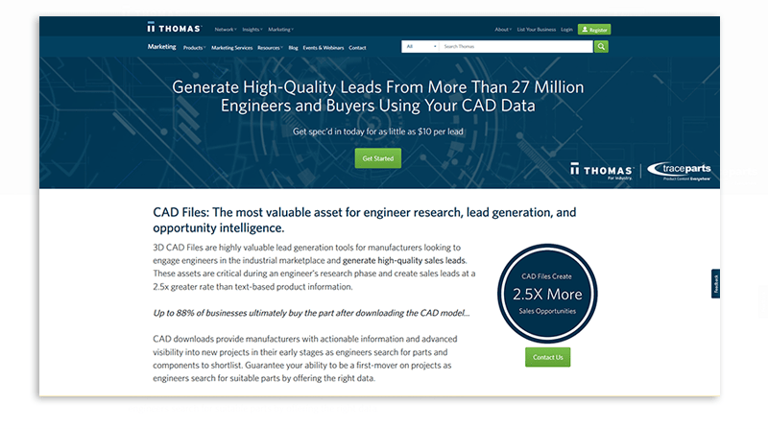Click into the Search Thomas field
Viewport: 768px width, 429px height.
(516, 46)
